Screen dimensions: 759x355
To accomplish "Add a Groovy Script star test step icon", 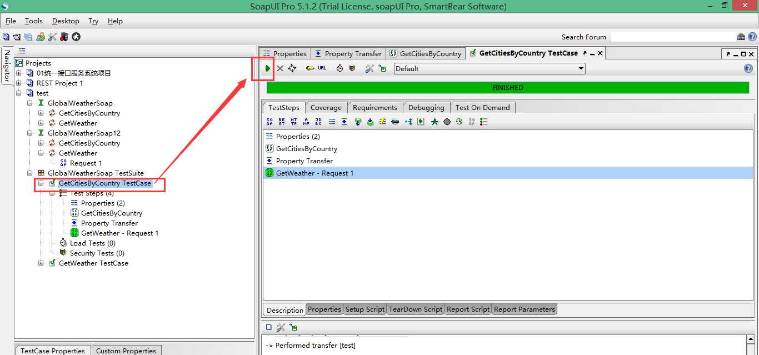I will click(x=435, y=122).
